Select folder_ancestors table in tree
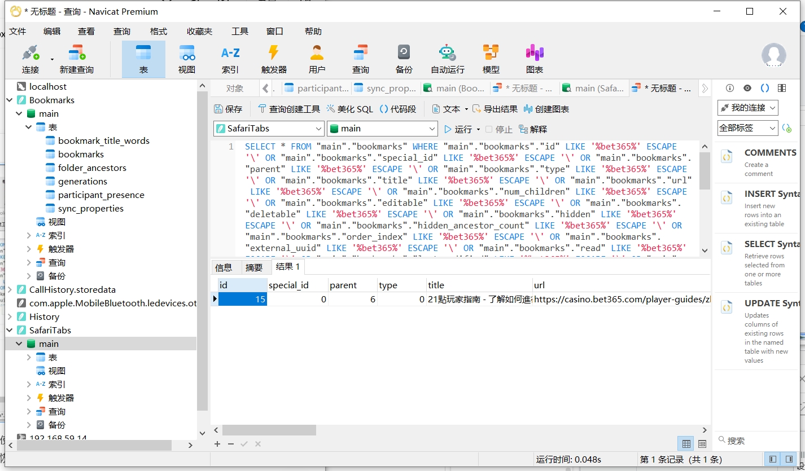Image resolution: width=805 pixels, height=471 pixels. click(92, 168)
